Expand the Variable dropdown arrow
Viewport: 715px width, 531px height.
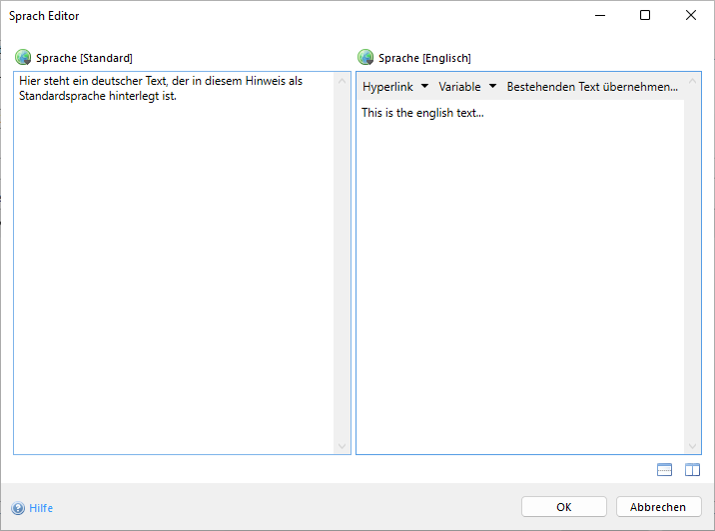pyautogui.click(x=492, y=87)
